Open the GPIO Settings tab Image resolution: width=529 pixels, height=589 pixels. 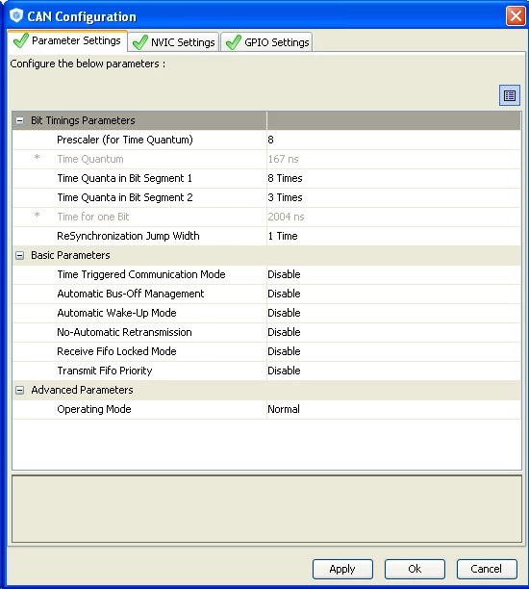point(267,42)
